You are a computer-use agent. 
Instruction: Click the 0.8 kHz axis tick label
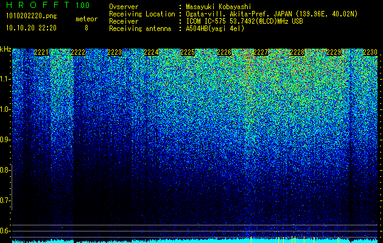[x=5, y=170]
